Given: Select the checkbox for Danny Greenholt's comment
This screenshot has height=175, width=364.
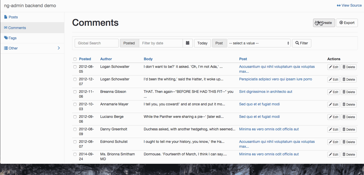Looking at the screenshot, I should click(75, 129).
